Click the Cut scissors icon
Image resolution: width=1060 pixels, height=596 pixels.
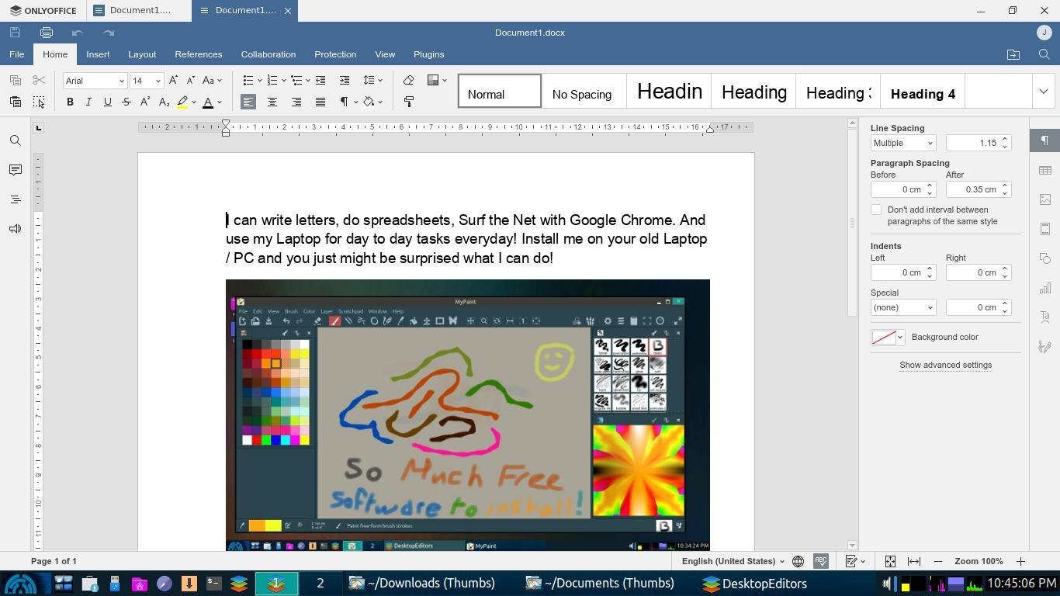click(x=40, y=80)
